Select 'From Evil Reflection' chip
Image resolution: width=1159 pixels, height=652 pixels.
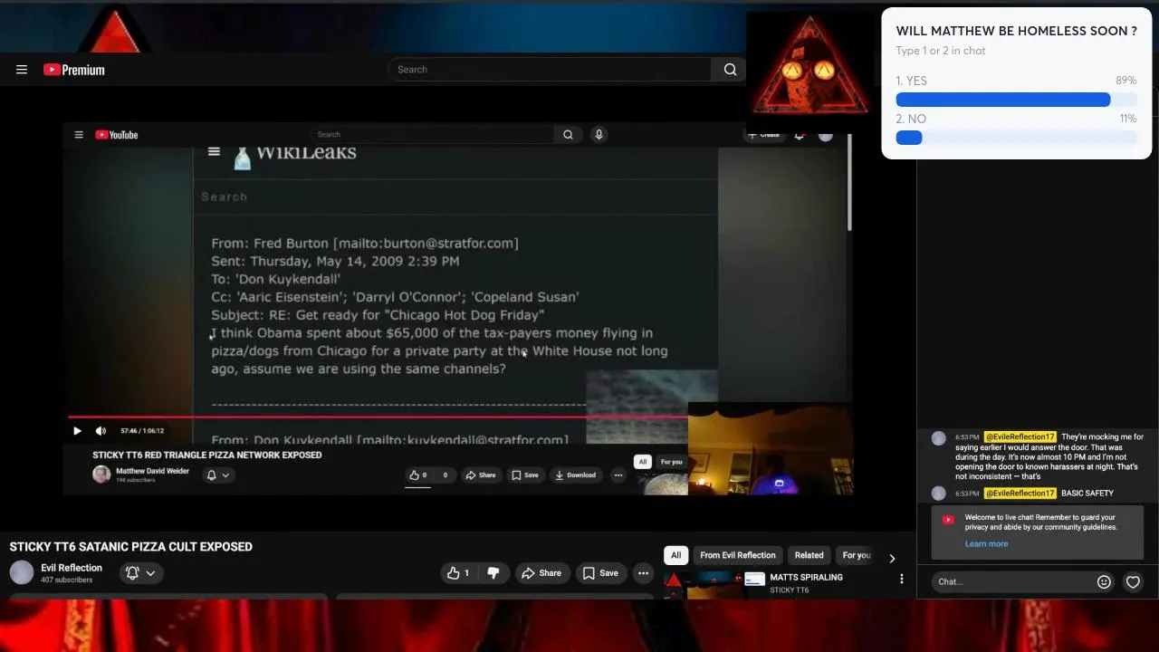click(x=738, y=555)
